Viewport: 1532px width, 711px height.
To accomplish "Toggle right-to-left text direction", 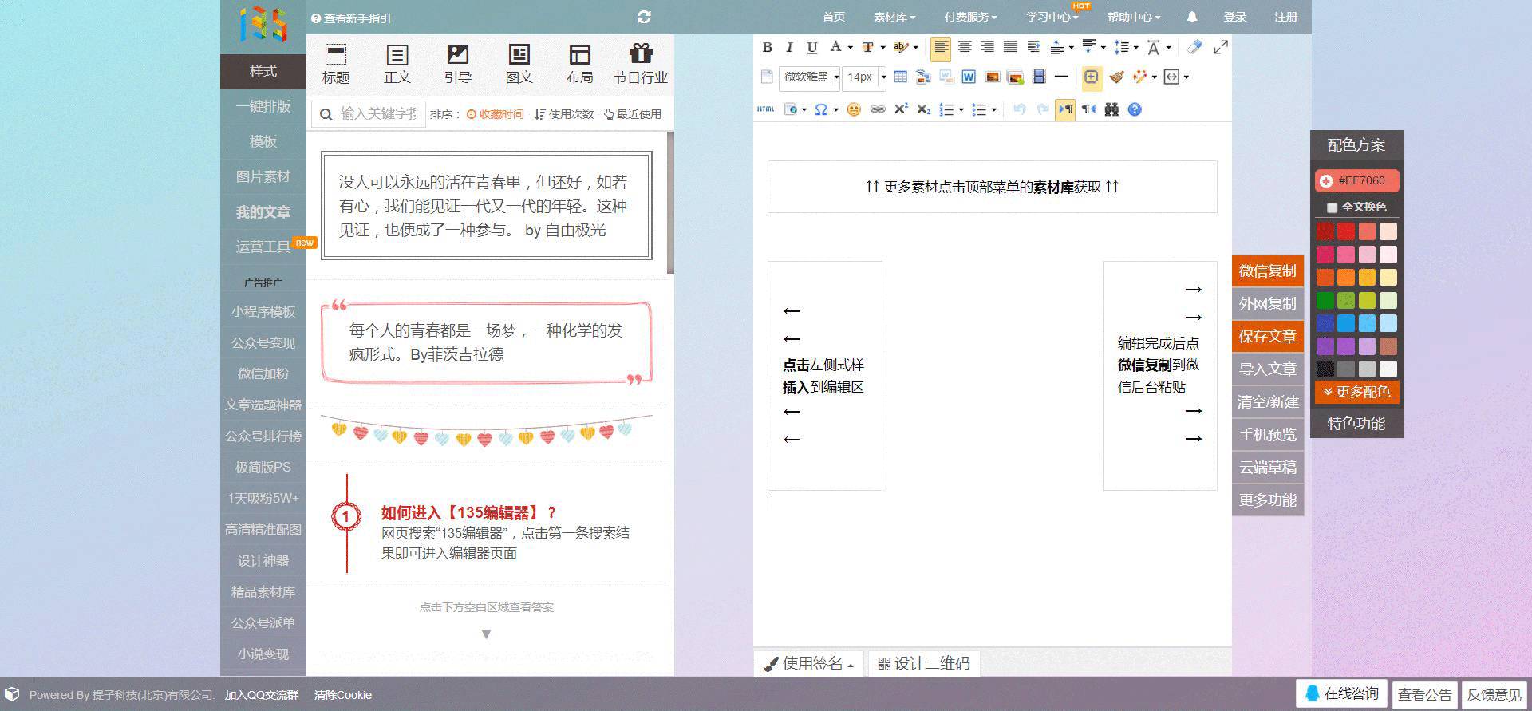I will click(x=1088, y=109).
